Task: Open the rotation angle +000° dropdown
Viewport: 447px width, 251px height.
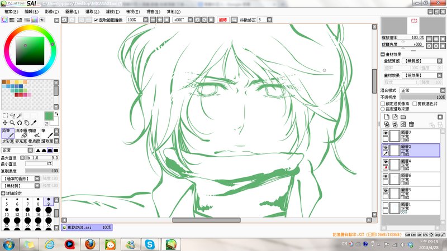Action: click(190, 20)
